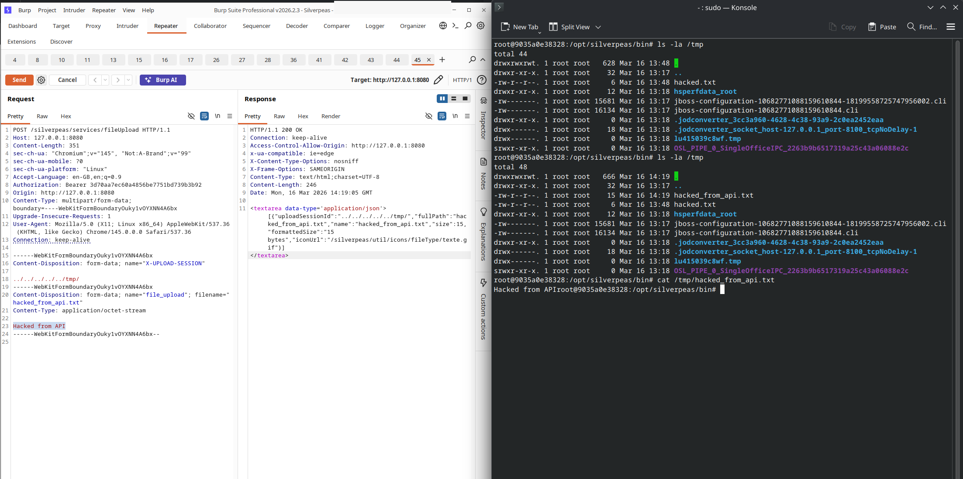Switch to combined tabbed request/response layout
Image resolution: width=963 pixels, height=479 pixels.
click(465, 99)
